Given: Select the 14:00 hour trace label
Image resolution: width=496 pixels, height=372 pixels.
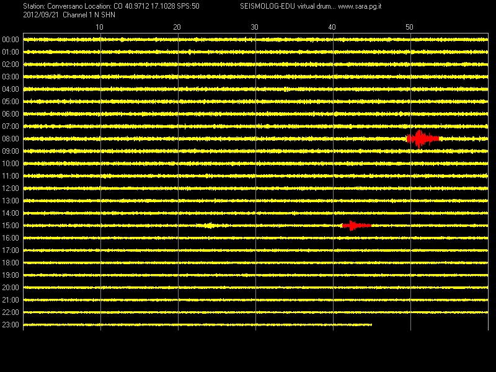Looking at the screenshot, I should click(x=11, y=213).
